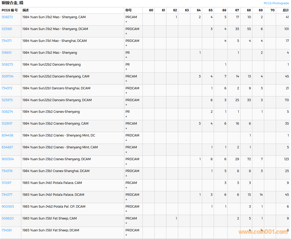This screenshot has width=291, height=239.
Task: Expand plus grades for row 523981
Action: click(126, 34)
